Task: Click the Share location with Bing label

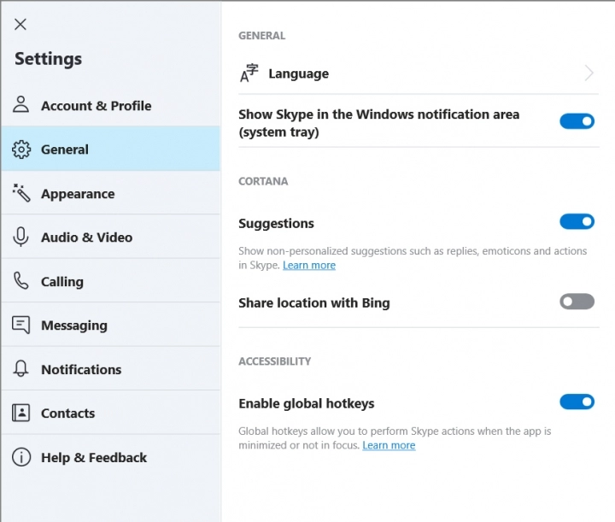Action: click(x=314, y=302)
